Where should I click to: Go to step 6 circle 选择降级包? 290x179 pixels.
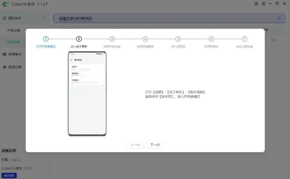coord(211,39)
